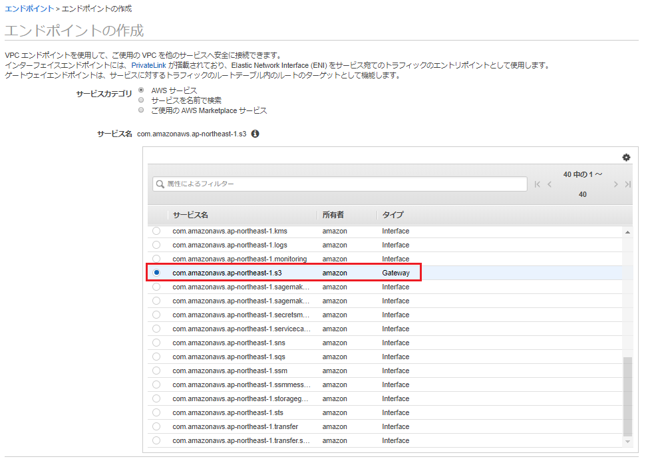Select AWS サービス category radio

141,90
